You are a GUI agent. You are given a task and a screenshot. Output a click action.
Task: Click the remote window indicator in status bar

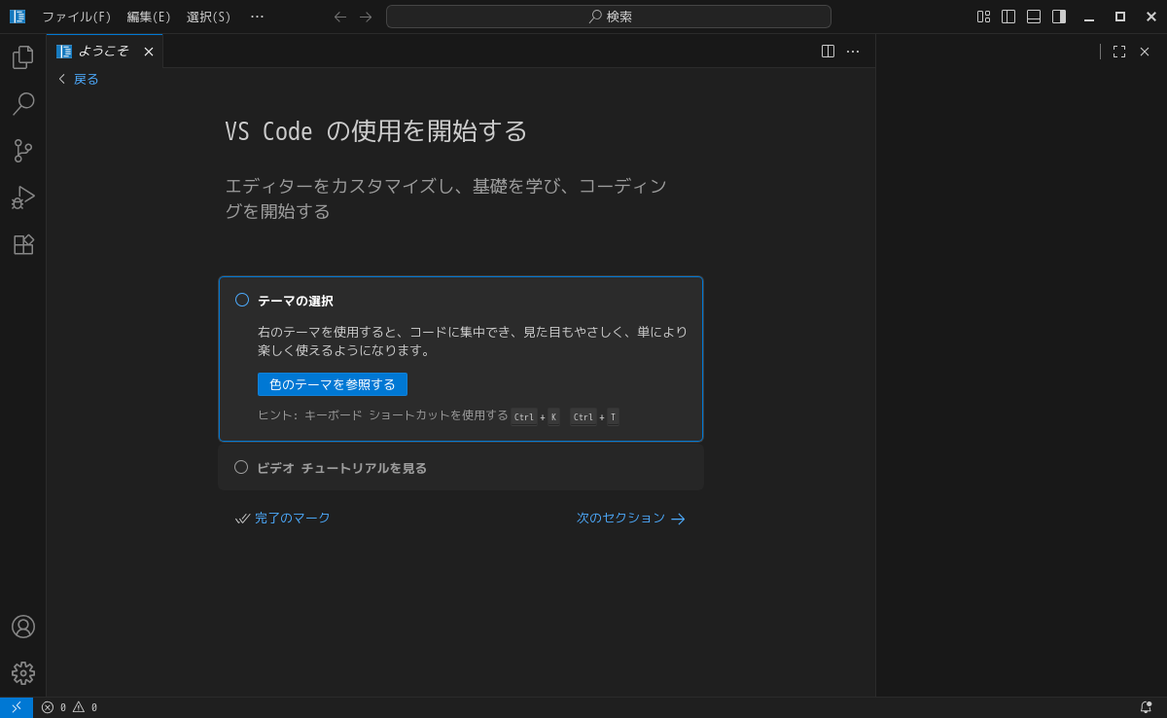click(17, 707)
